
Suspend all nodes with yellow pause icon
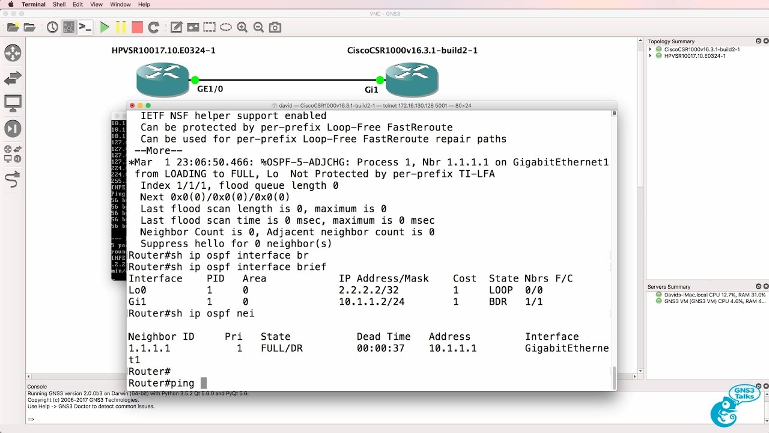[x=121, y=27]
